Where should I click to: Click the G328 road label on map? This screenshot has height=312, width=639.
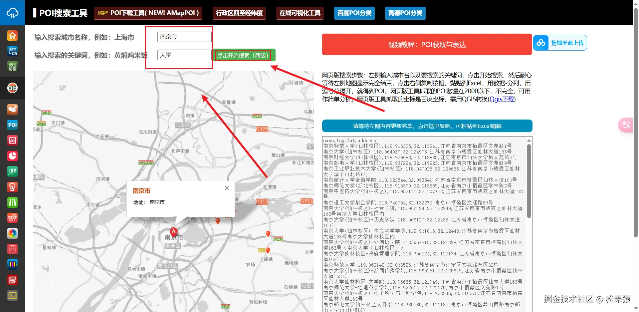coord(262,129)
